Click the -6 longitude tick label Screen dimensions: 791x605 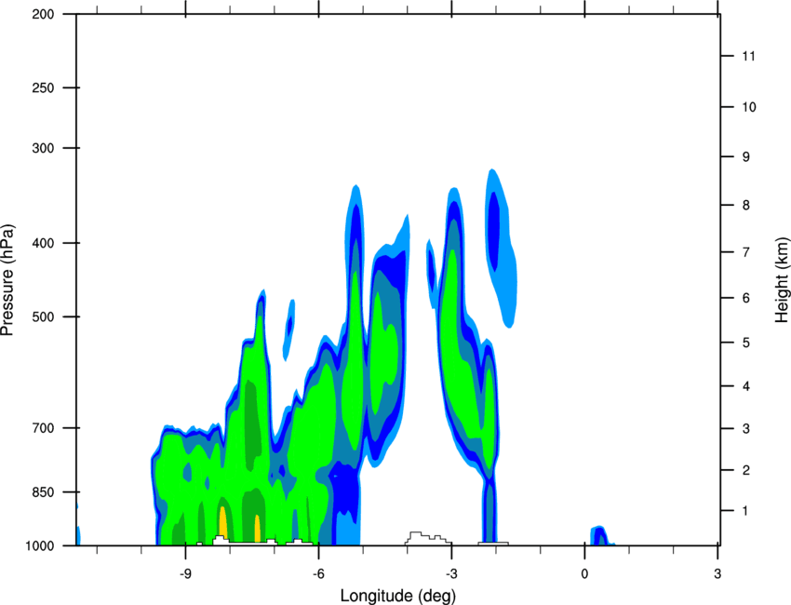pos(318,573)
